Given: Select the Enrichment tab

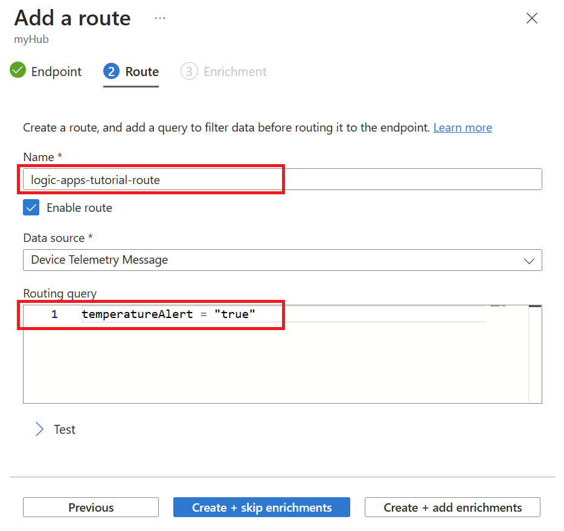Looking at the screenshot, I should (236, 71).
